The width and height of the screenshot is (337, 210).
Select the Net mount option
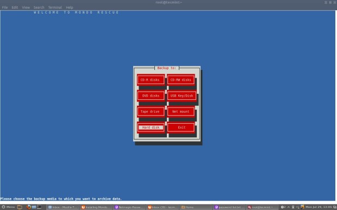(x=181, y=112)
